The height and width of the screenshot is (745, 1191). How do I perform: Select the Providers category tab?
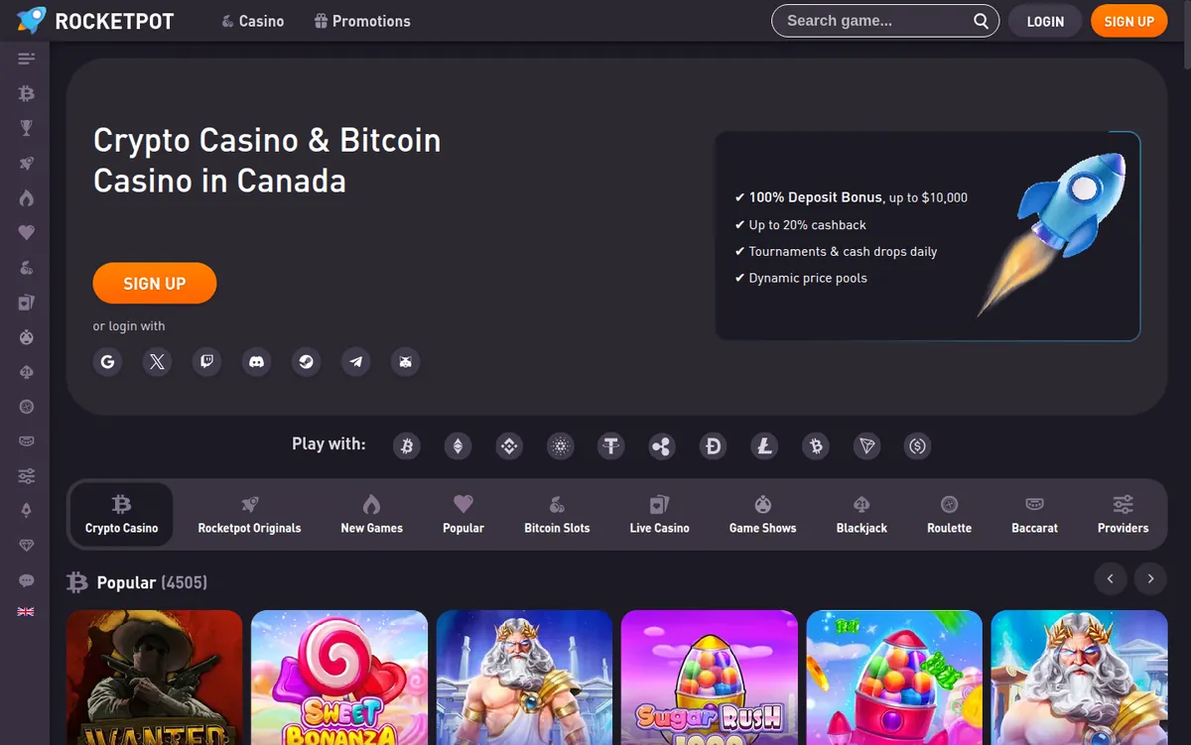pyautogui.click(x=1123, y=514)
